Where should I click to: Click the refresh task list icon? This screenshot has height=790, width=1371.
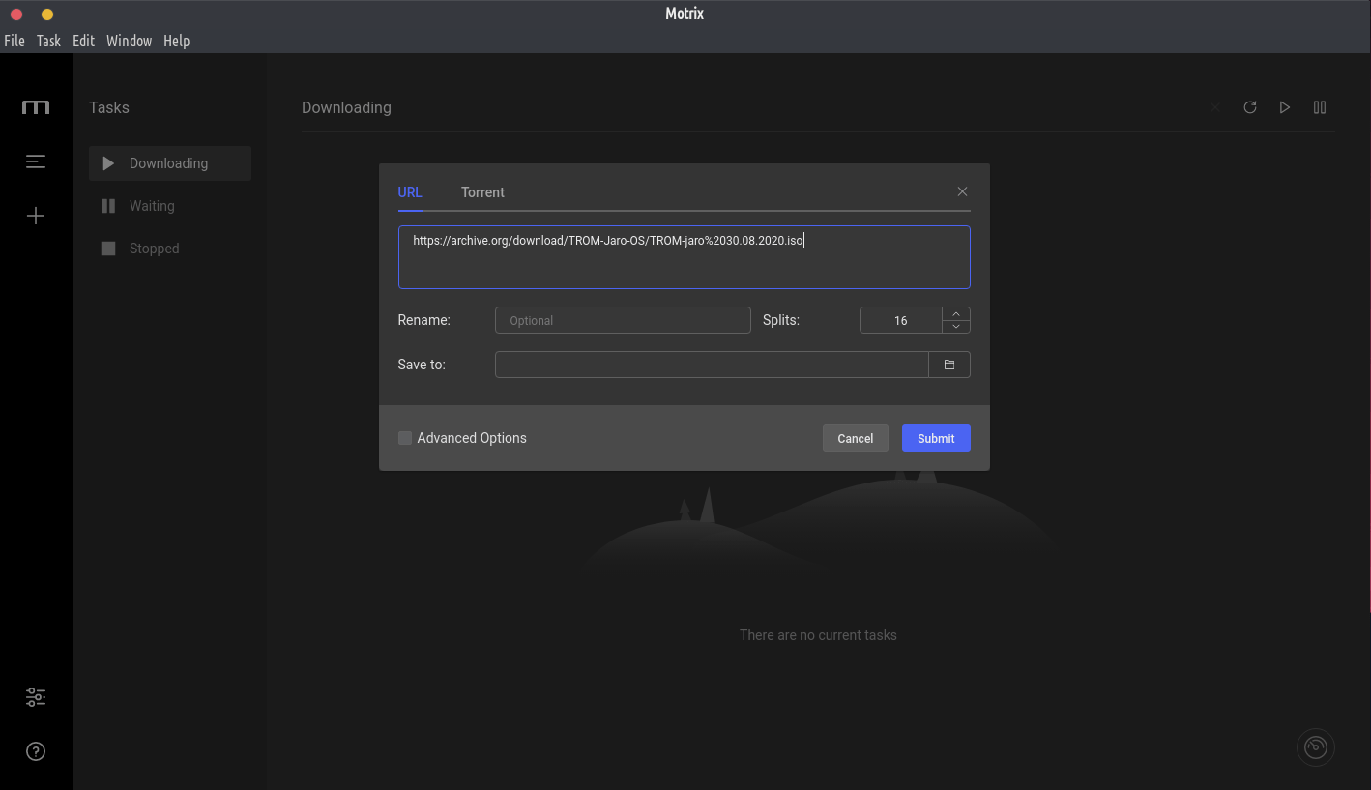point(1250,107)
